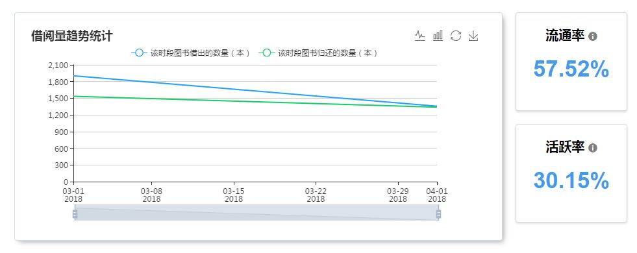Toggle 该时段图书归还的数量 legend series
The height and width of the screenshot is (253, 637).
[318, 53]
